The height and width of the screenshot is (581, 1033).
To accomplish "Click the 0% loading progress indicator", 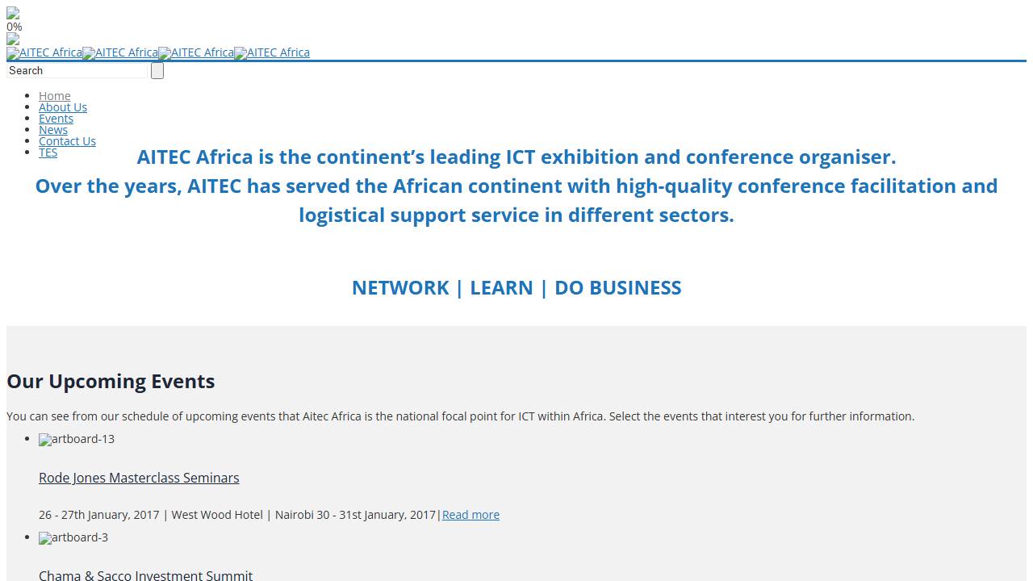I will (x=15, y=27).
